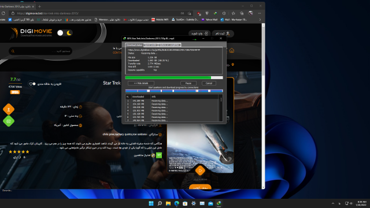Click the blue connections progress strip

(174, 91)
